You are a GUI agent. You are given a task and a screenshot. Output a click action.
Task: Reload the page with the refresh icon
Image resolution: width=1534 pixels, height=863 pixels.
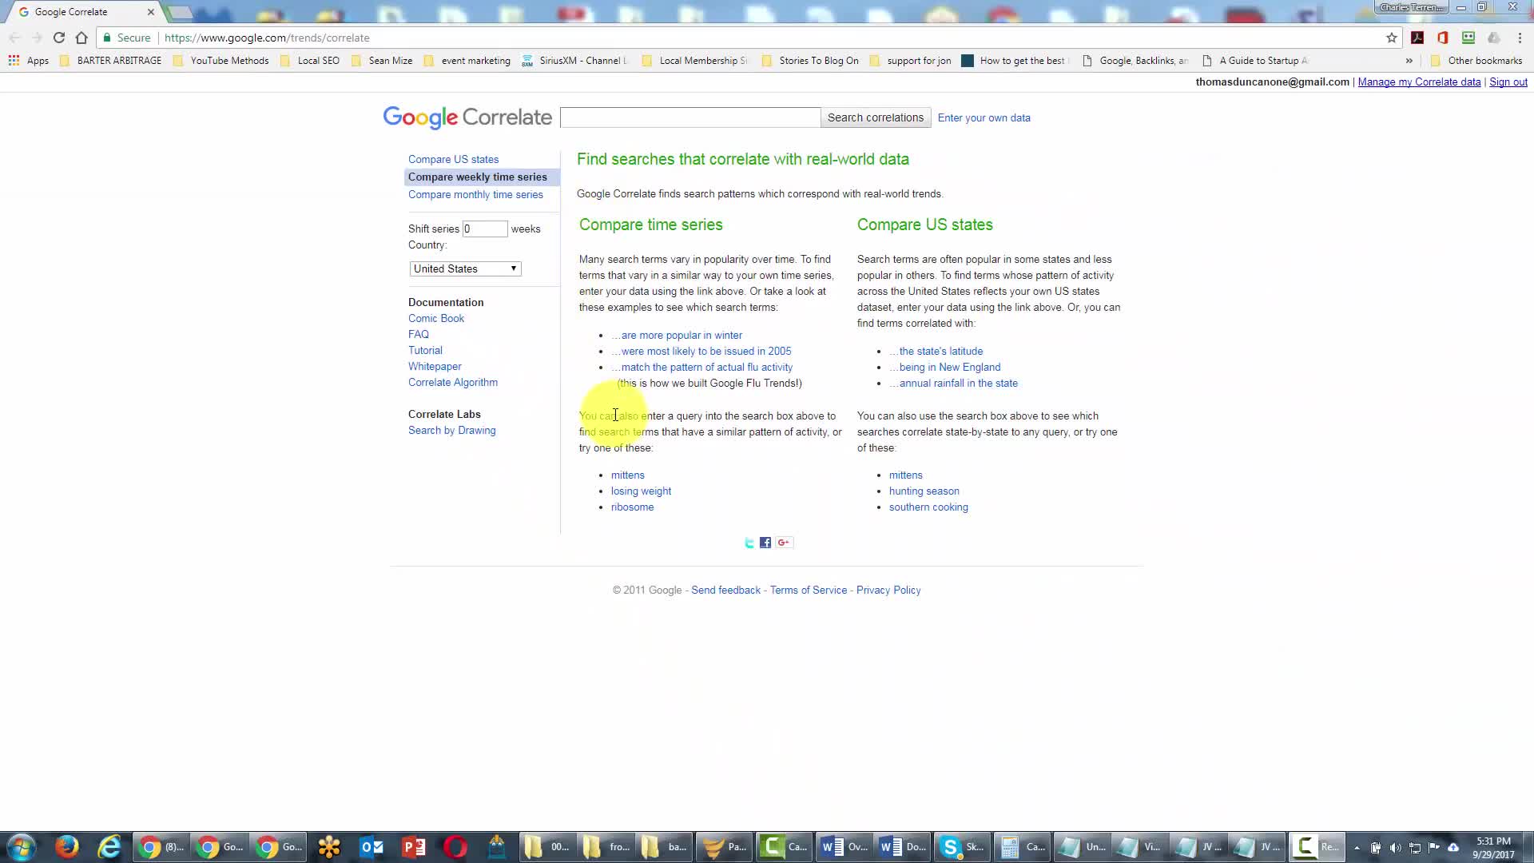pyautogui.click(x=59, y=38)
